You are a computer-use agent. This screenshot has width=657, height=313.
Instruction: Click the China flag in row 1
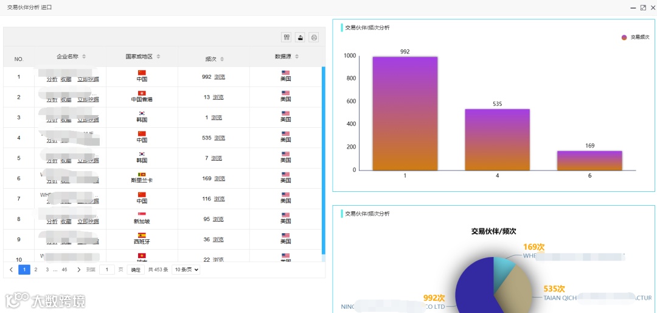tap(142, 72)
